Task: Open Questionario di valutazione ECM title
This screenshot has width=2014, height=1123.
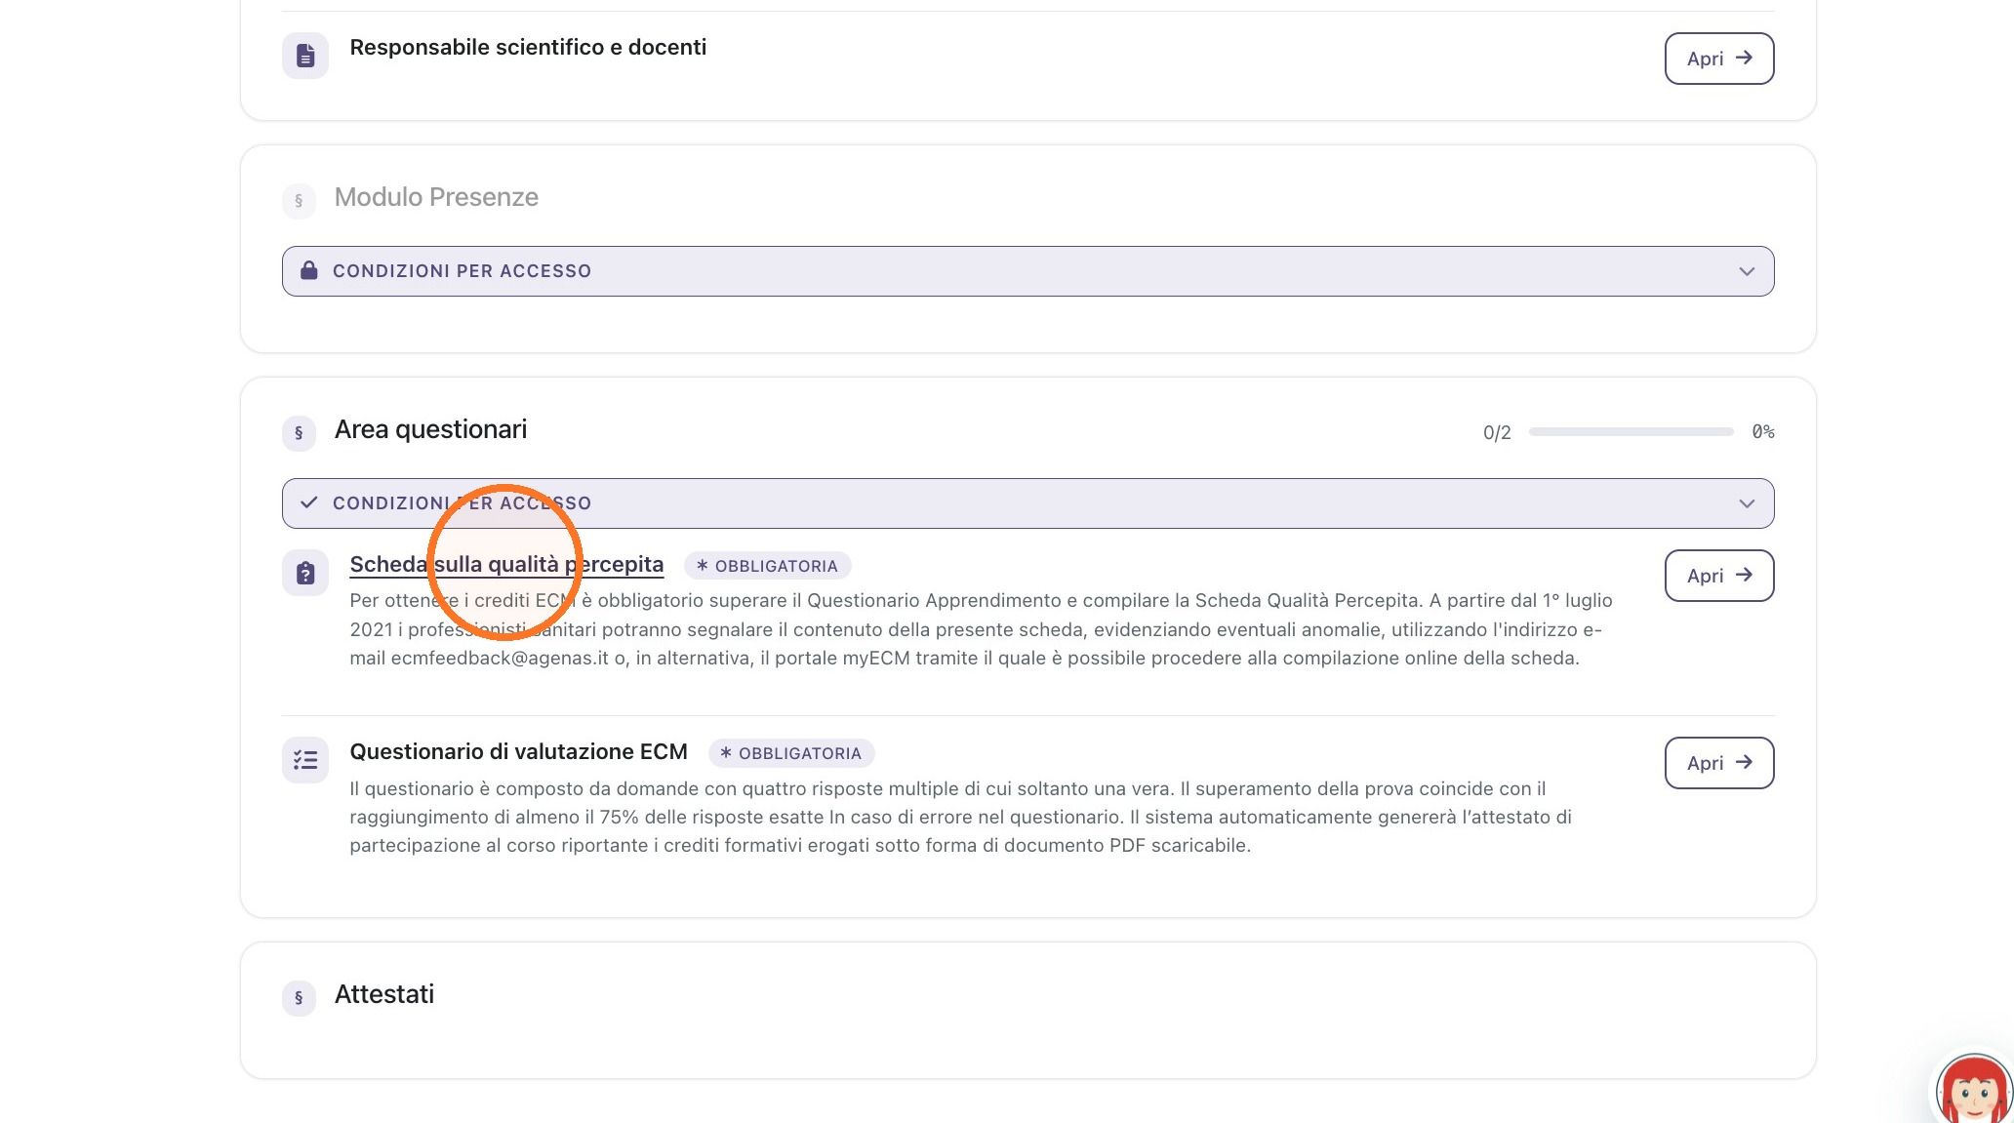Action: coord(518,751)
